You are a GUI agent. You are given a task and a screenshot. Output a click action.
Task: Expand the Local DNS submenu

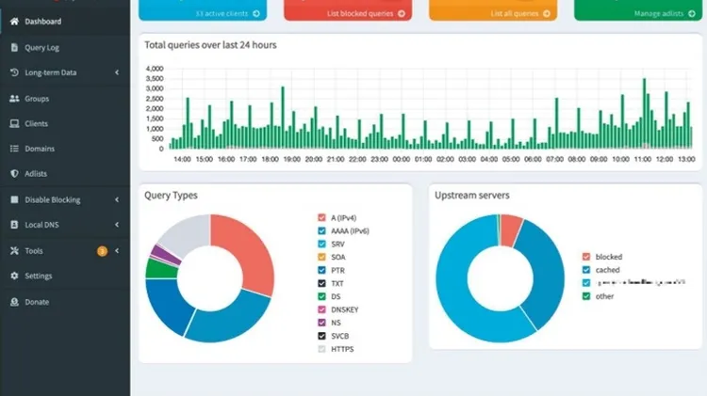point(116,225)
